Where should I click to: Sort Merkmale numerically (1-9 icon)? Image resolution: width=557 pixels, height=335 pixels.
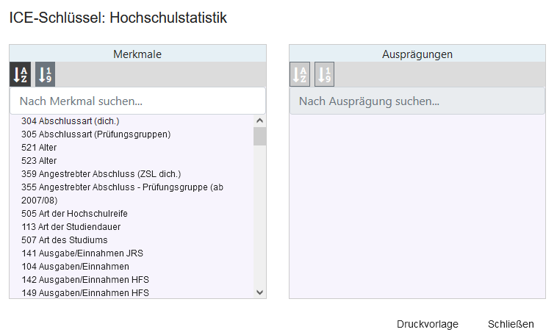45,74
